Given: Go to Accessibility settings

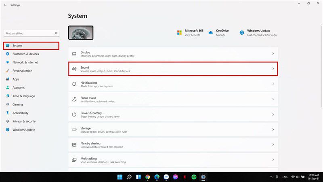Looking at the screenshot, I should click(31, 113).
